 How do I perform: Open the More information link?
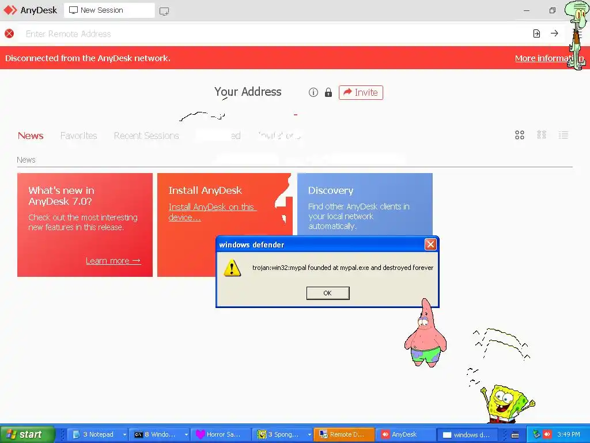pos(549,58)
